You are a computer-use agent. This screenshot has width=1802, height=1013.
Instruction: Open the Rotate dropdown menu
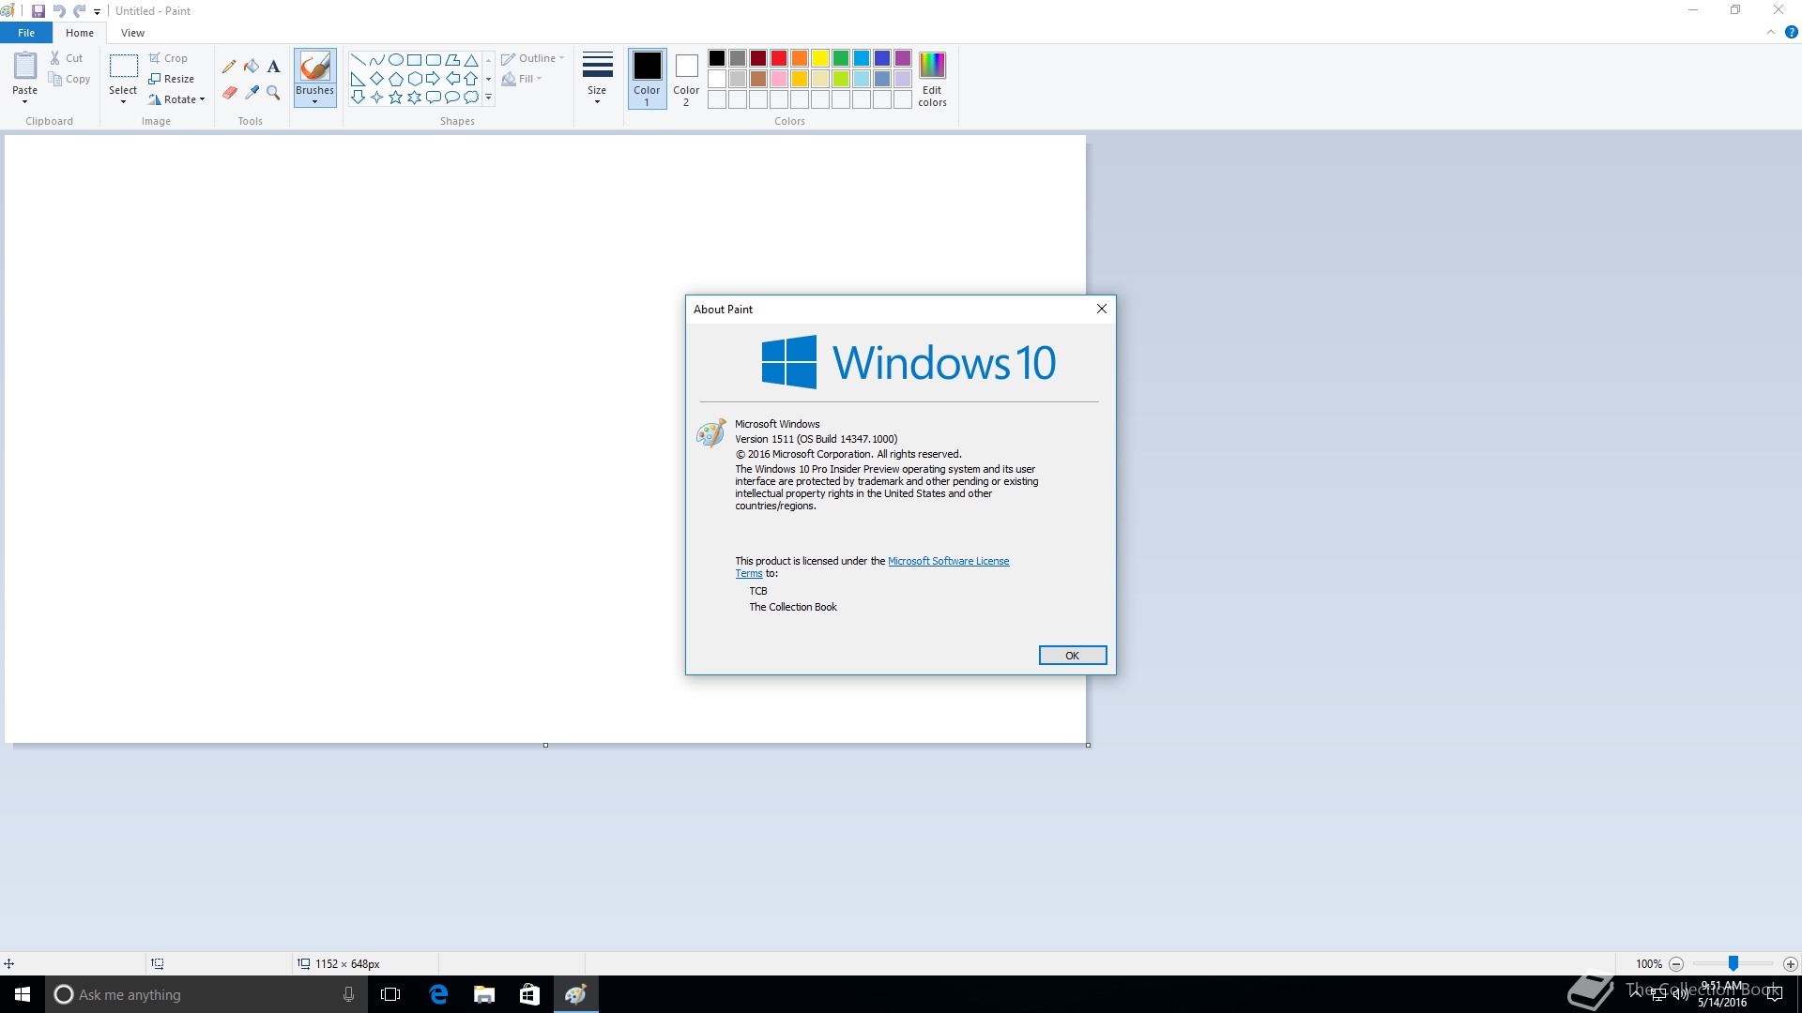tap(177, 99)
